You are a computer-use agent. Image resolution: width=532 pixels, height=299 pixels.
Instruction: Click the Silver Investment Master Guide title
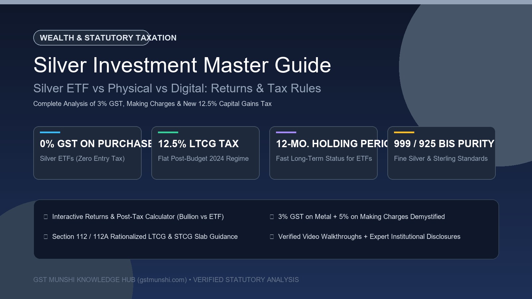point(182,65)
